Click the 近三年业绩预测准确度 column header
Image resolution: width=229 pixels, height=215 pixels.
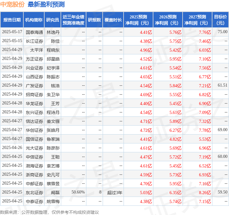pyautogui.click(x=73, y=20)
